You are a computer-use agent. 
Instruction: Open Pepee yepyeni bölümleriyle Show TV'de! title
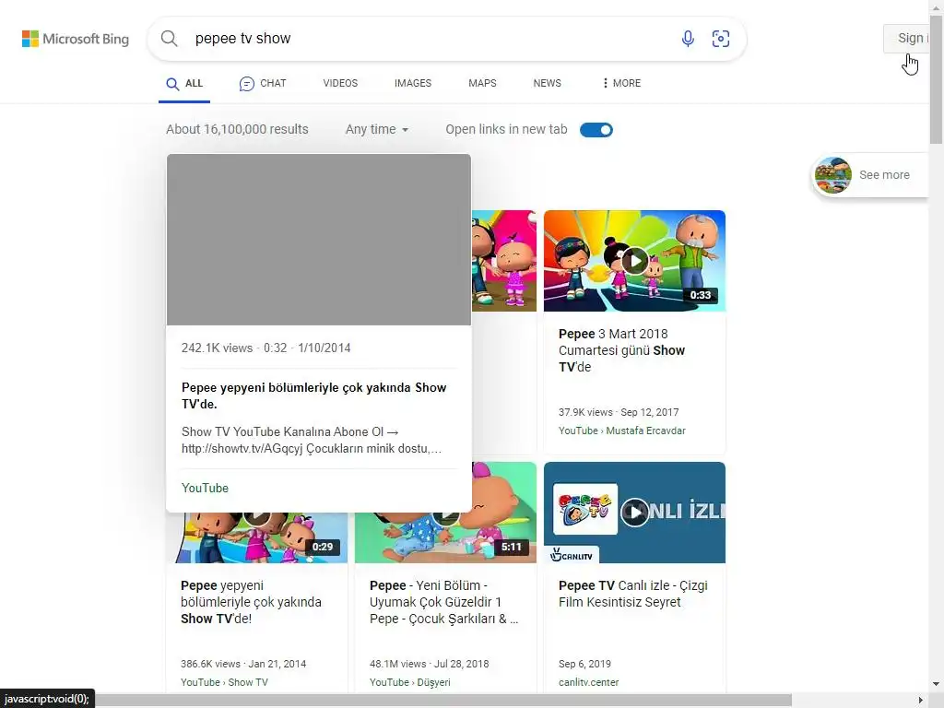[x=251, y=602]
